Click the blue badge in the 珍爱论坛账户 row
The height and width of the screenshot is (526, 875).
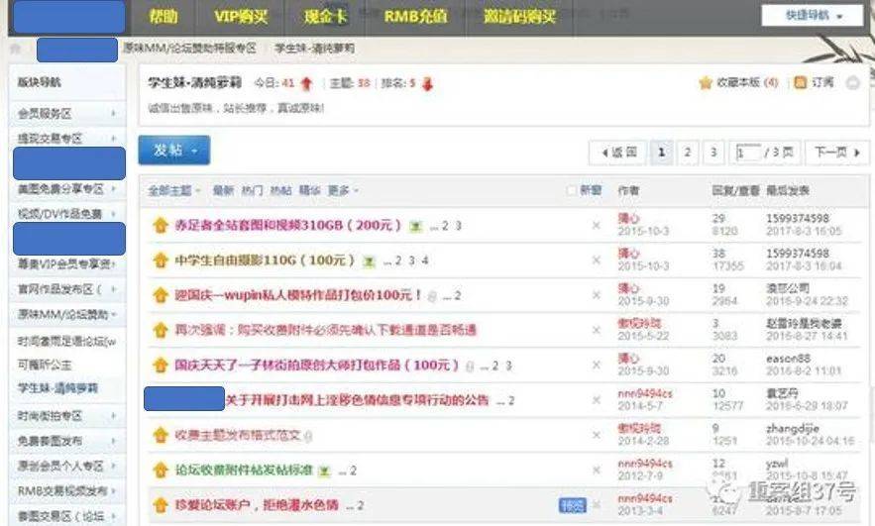(x=573, y=505)
